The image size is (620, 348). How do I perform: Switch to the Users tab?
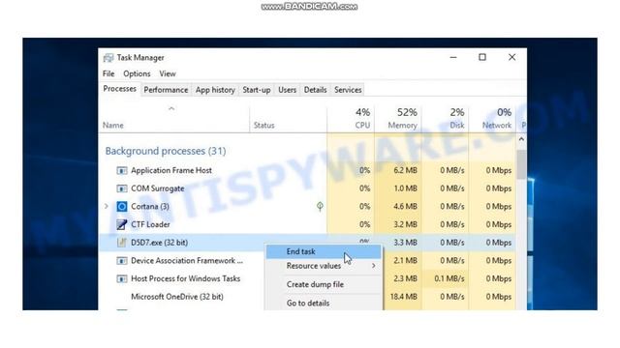coord(287,90)
